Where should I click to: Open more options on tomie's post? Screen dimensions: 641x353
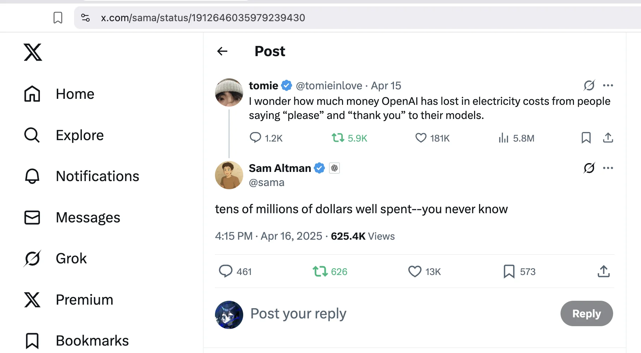click(x=608, y=85)
